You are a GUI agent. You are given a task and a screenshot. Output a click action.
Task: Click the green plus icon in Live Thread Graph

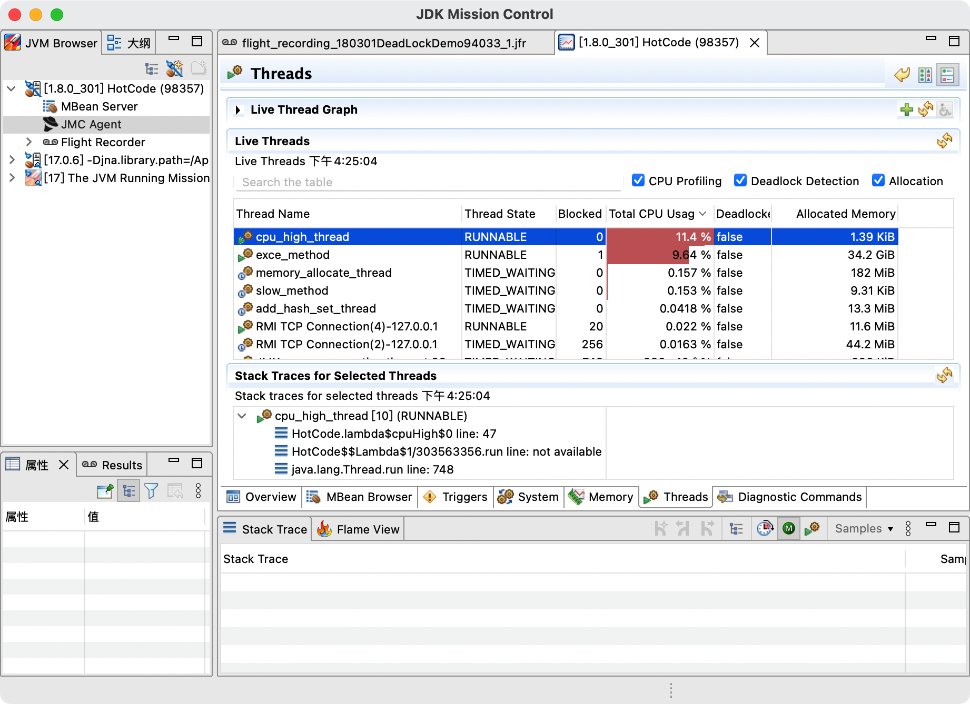click(906, 109)
